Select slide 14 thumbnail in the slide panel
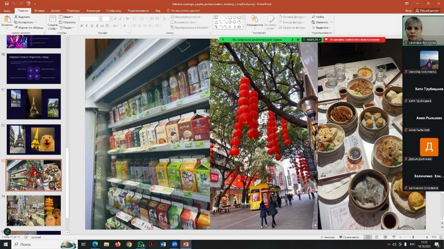Viewport: 444px width, 249px height. coord(34,210)
